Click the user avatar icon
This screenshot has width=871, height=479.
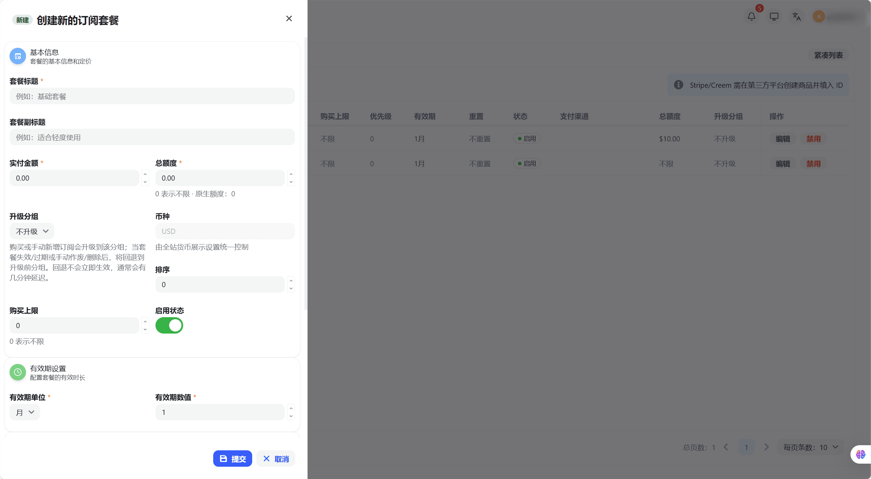(819, 16)
